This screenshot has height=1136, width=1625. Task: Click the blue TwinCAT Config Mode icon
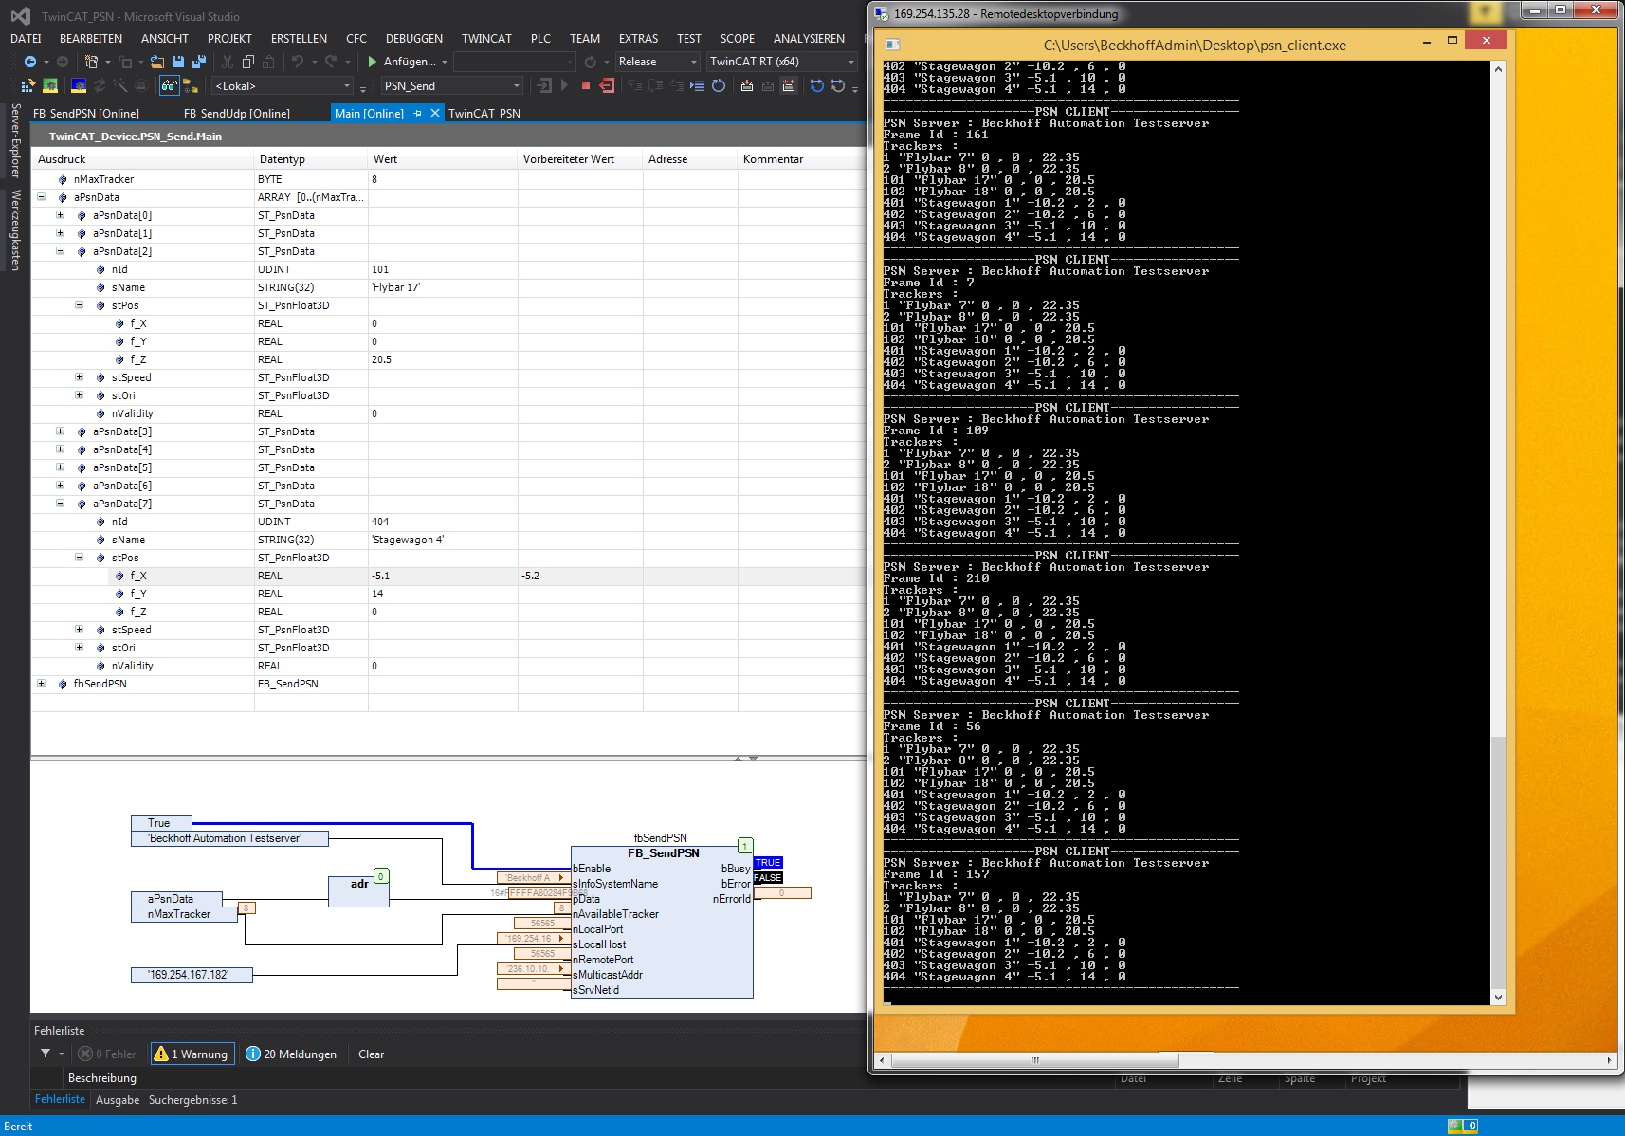pyautogui.click(x=79, y=86)
